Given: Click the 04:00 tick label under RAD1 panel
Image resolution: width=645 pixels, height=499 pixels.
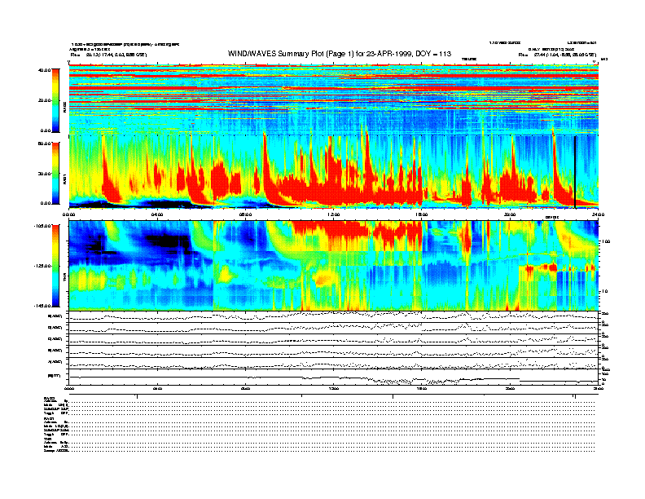Looking at the screenshot, I should tap(157, 215).
